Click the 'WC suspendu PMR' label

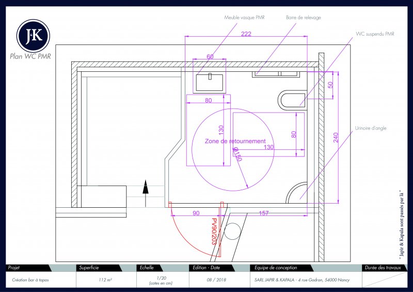pos(375,34)
